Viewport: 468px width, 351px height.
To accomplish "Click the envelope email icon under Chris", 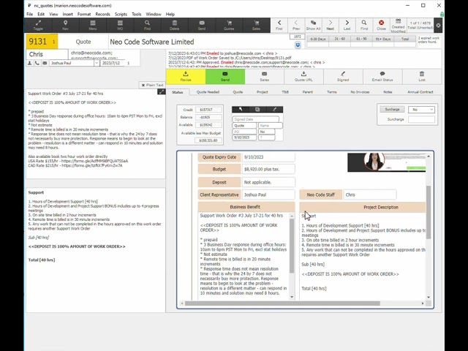I will pos(45,63).
